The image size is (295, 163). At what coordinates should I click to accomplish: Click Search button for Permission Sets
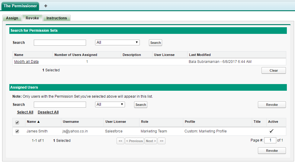tap(156, 43)
